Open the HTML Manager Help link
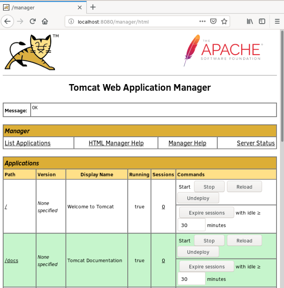 [x=116, y=143]
